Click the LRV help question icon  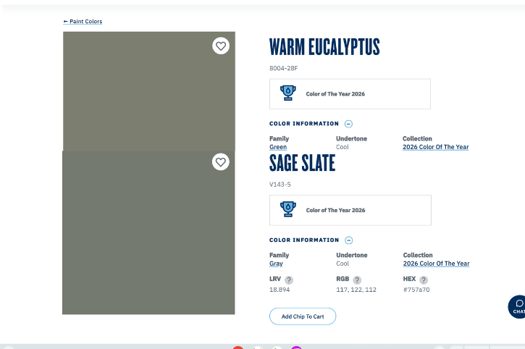click(289, 280)
